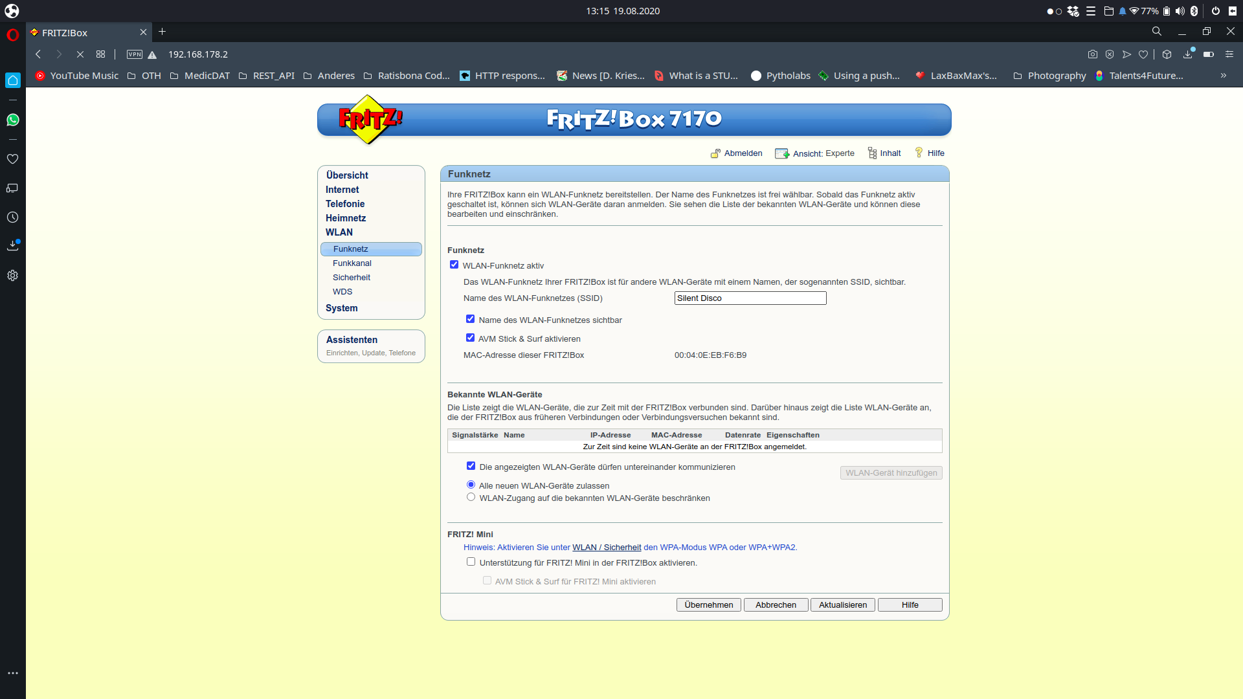Add page to bookmarks with heart icon
1243x699 pixels.
[x=1143, y=54]
